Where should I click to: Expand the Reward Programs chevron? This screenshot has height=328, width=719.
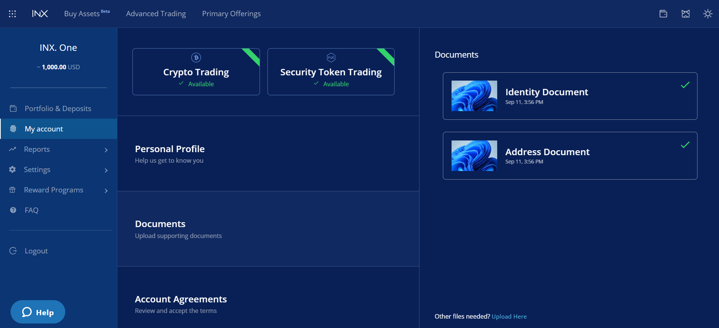pyautogui.click(x=106, y=191)
